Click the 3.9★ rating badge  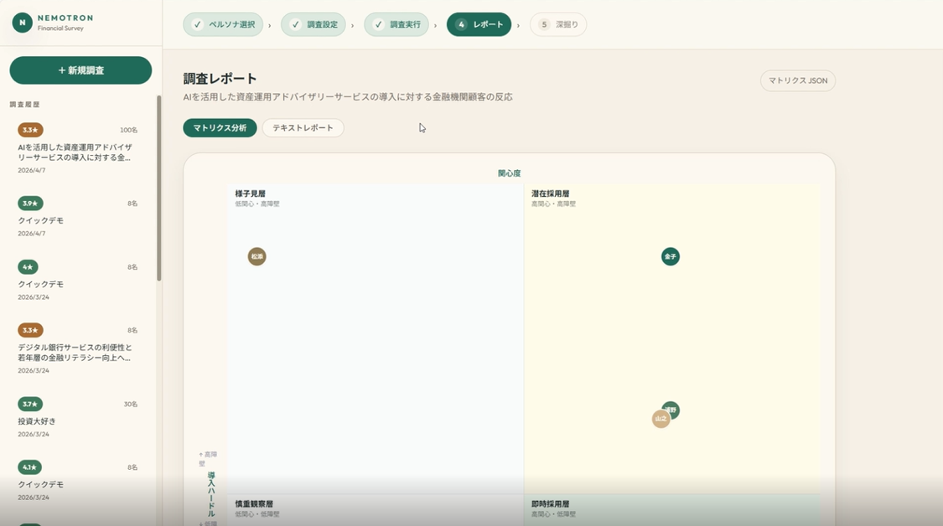pyautogui.click(x=30, y=204)
